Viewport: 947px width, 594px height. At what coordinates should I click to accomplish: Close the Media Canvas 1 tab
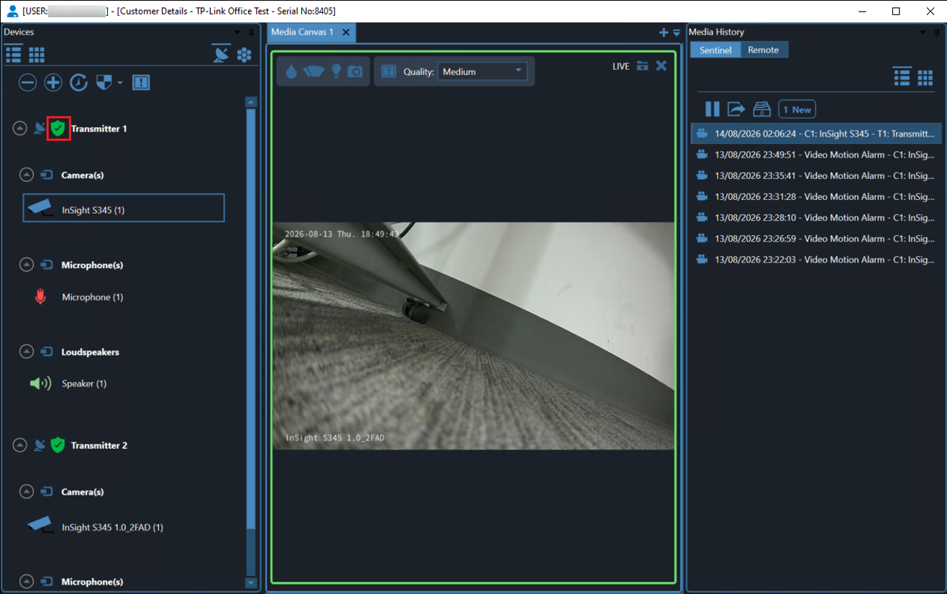pyautogui.click(x=346, y=32)
